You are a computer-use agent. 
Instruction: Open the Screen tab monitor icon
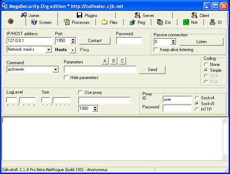34,22
